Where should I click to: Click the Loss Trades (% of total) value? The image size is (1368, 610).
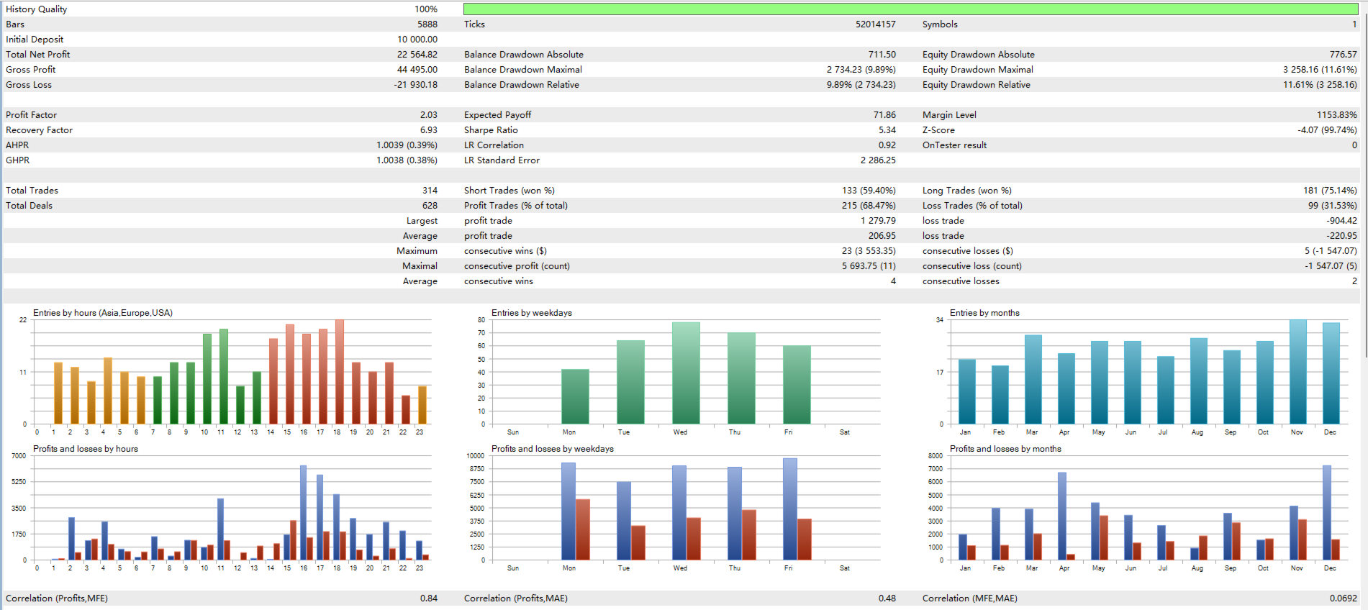[x=1333, y=206]
